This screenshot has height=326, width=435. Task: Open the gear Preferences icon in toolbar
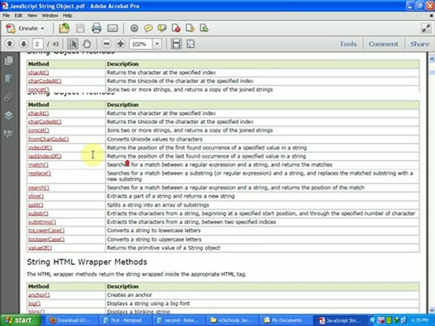pos(134,28)
